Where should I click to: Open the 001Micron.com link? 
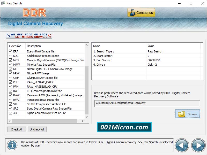coord(124,127)
